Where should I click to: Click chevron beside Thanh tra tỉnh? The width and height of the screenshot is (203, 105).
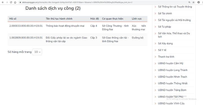pyautogui.click(x=155, y=57)
